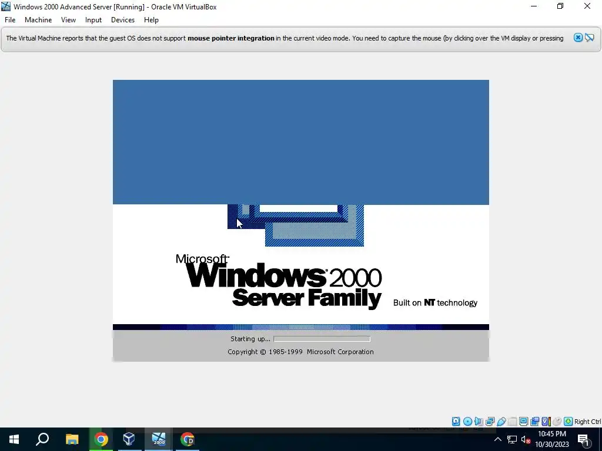Open the network tray icon
The width and height of the screenshot is (602, 451).
(512, 439)
